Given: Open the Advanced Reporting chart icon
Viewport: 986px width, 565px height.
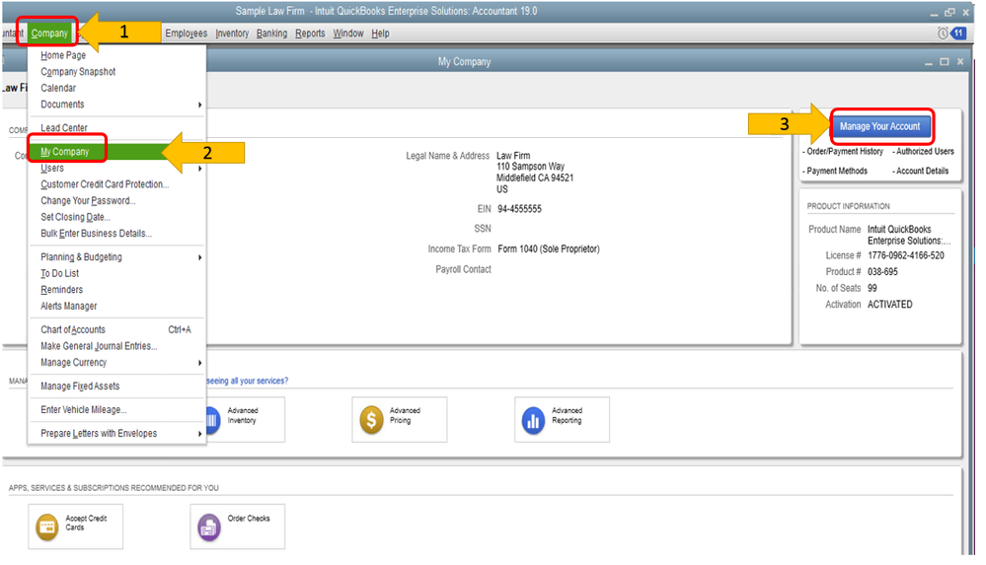Looking at the screenshot, I should (x=533, y=420).
